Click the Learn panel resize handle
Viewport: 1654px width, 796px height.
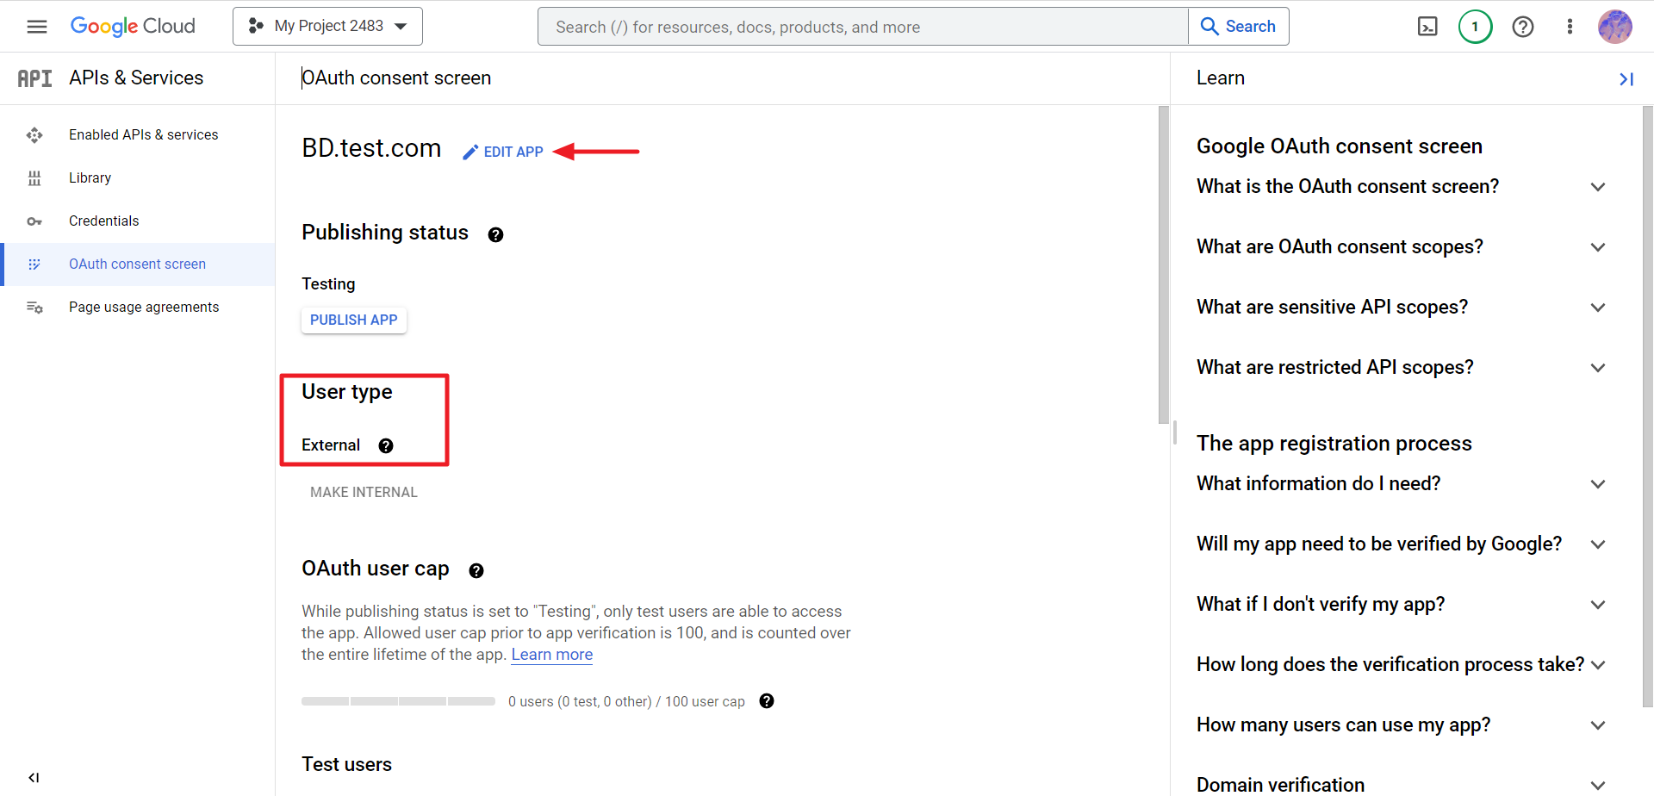coord(1174,432)
